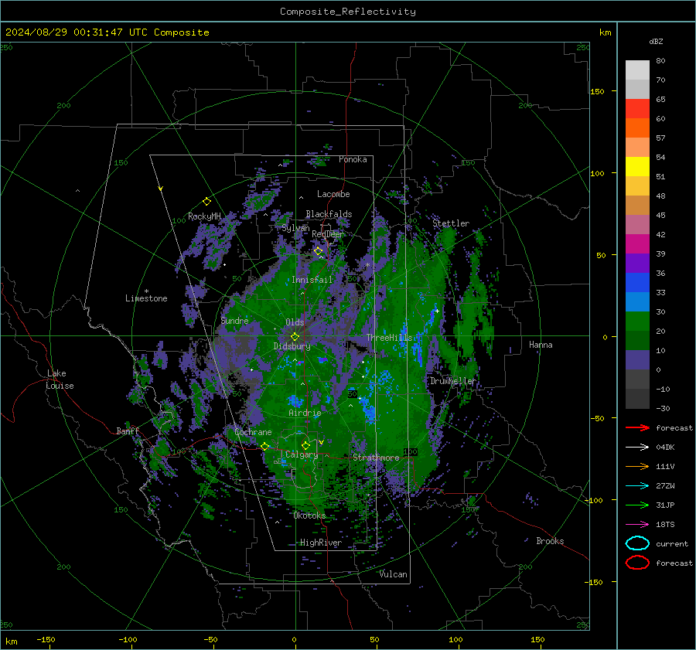Click the Limestone label
The image size is (696, 650).
click(146, 298)
